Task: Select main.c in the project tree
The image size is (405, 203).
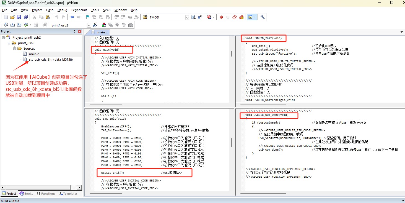Action: point(34,54)
